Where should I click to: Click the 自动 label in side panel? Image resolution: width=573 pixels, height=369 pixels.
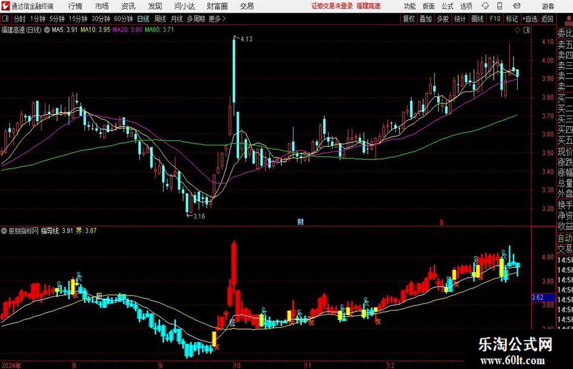click(x=565, y=238)
